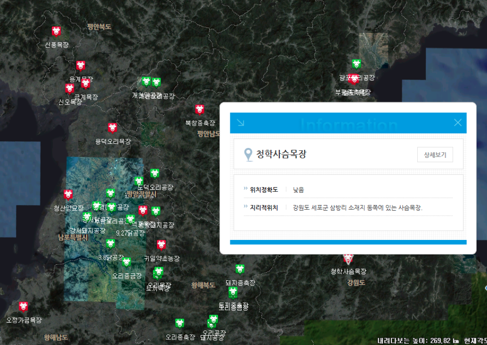Viewport: 487px width, 345px height.
Task: Click the 신풍목장 red farm marker
Action: click(57, 32)
